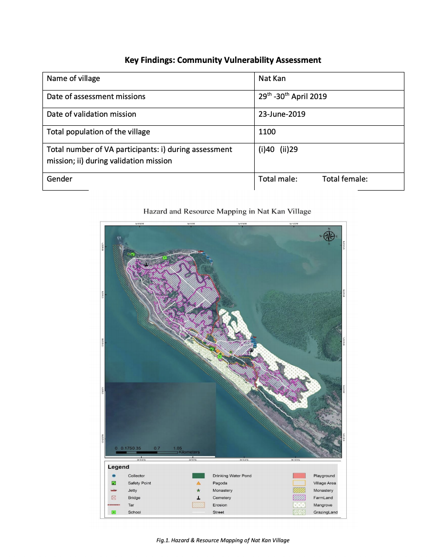
Task: Click the Collector icon in the legend
Action: coord(114,476)
